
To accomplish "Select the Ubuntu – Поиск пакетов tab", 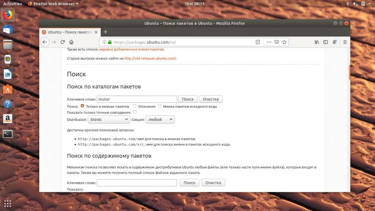I will [70, 32].
